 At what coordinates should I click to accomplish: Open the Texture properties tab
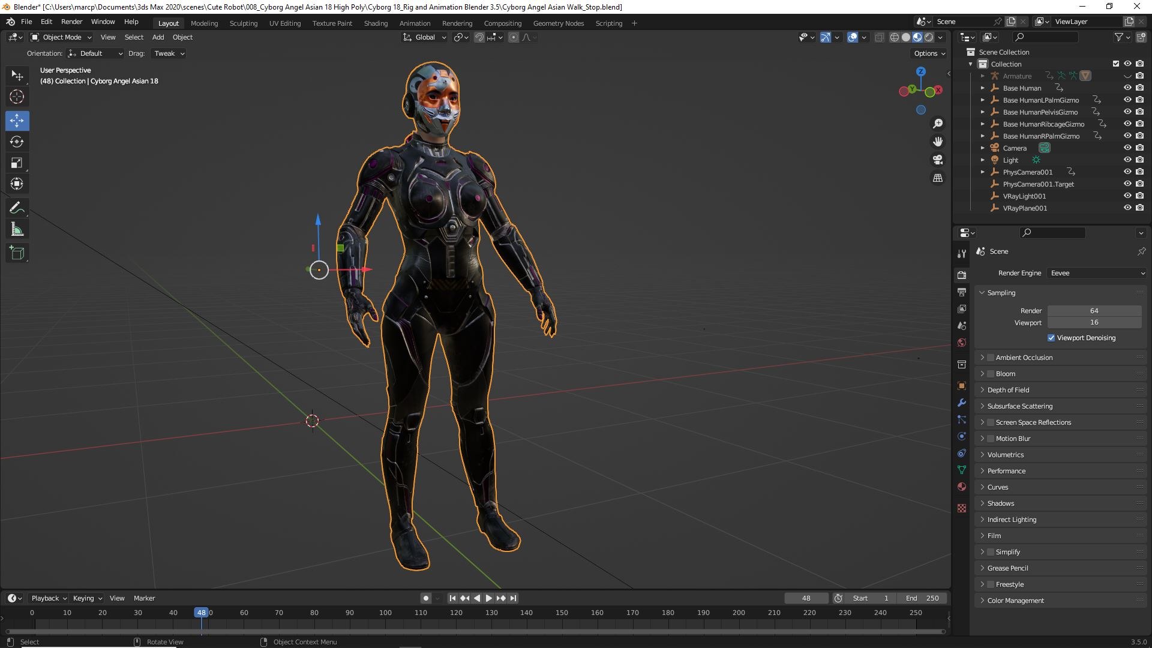(x=962, y=508)
